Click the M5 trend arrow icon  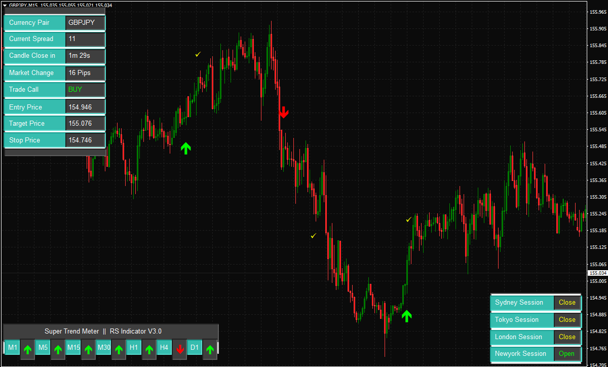click(58, 349)
